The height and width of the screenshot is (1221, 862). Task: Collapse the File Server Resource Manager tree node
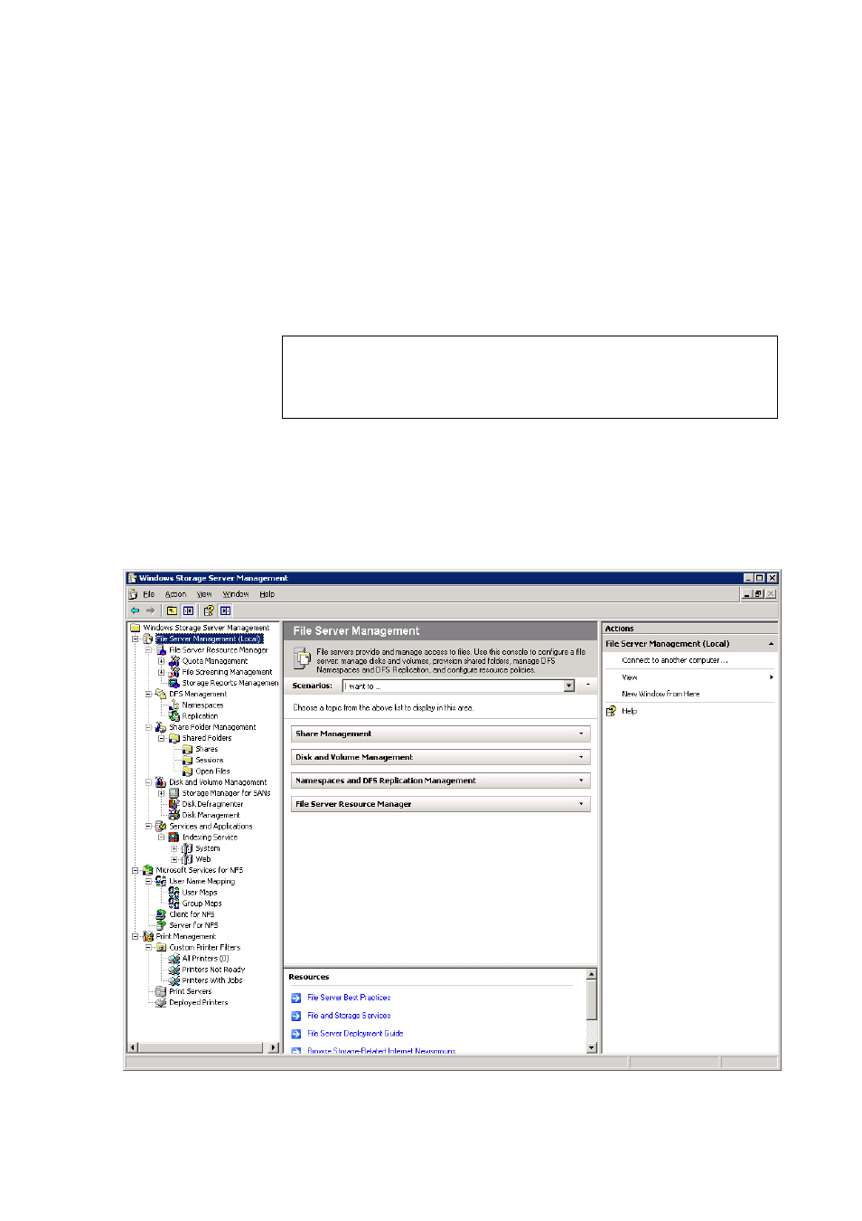[x=149, y=650]
